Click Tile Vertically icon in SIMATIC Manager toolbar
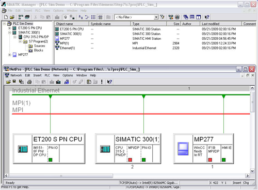This screenshot has height=190, width=258. [198, 17]
